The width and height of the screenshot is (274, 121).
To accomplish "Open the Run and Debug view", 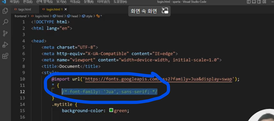I will pos(5,45).
